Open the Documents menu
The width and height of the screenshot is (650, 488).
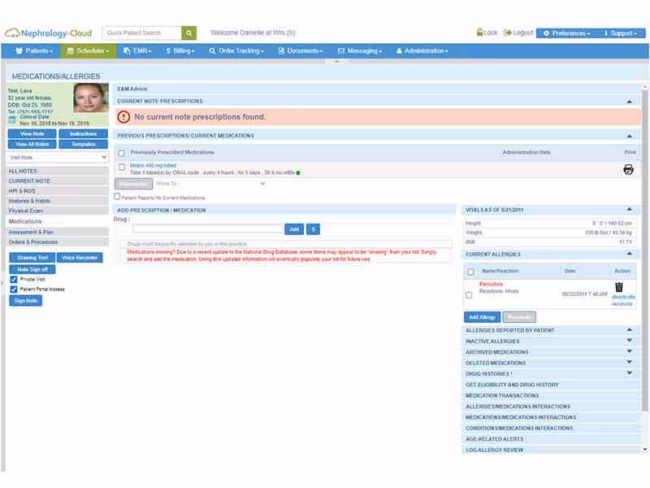coord(301,50)
